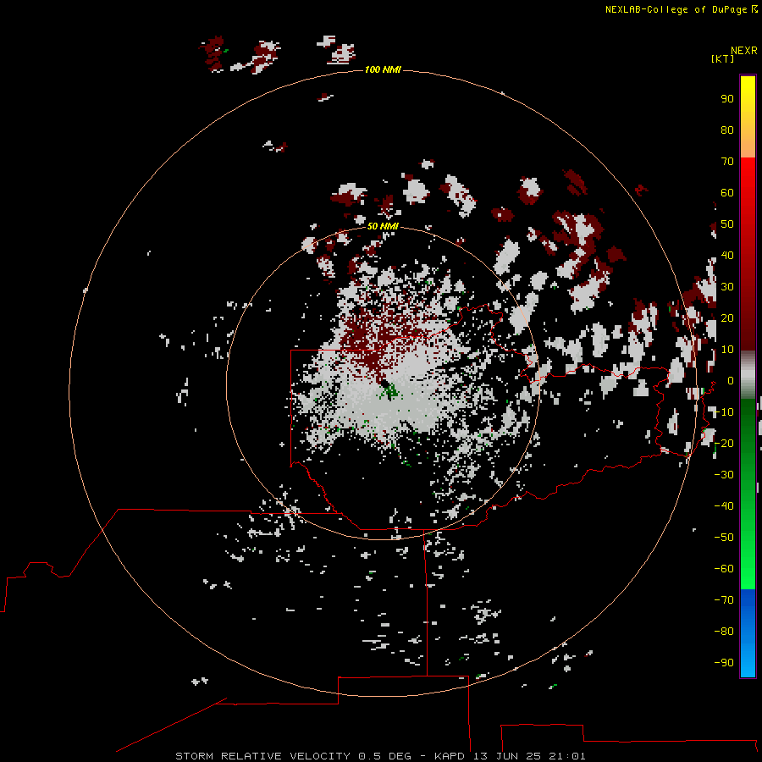
Task: Click the -40 value on velocity scale
Action: [724, 506]
